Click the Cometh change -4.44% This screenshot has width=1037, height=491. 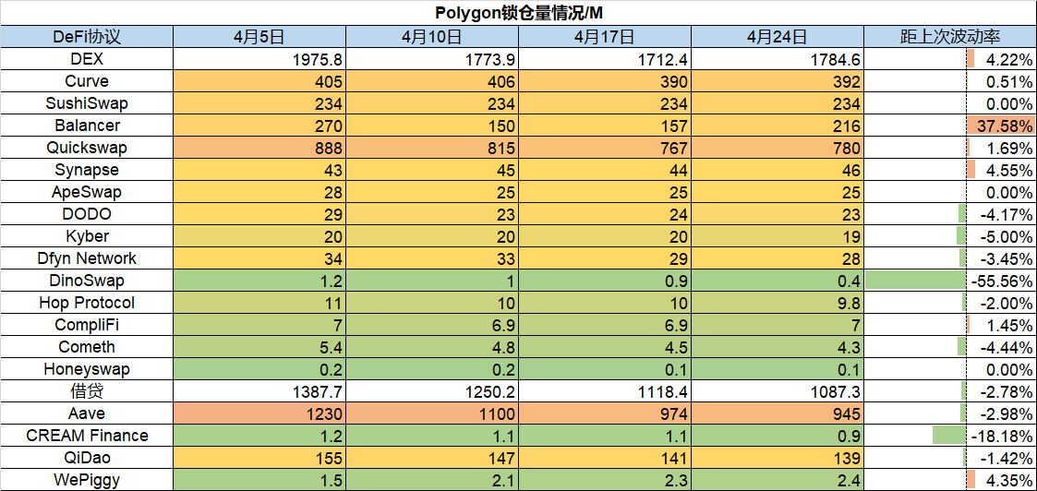950,347
